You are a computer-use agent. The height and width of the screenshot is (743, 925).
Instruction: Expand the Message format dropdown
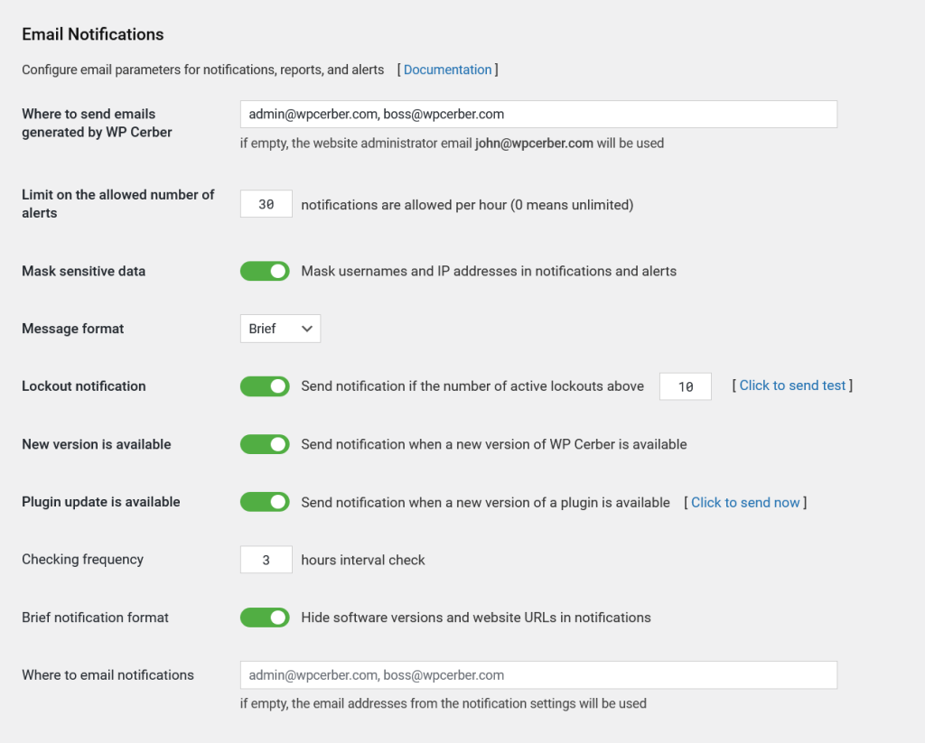click(x=280, y=329)
